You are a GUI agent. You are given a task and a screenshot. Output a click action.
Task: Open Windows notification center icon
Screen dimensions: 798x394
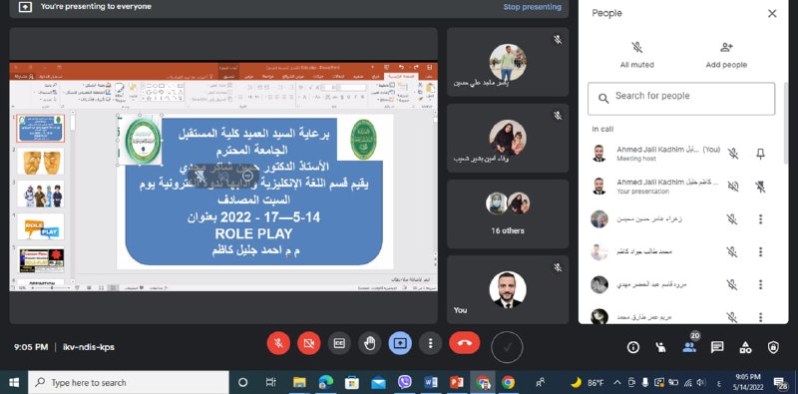[x=780, y=382]
